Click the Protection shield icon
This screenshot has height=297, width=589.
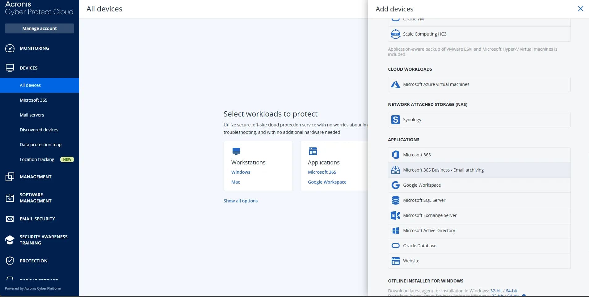[10, 261]
